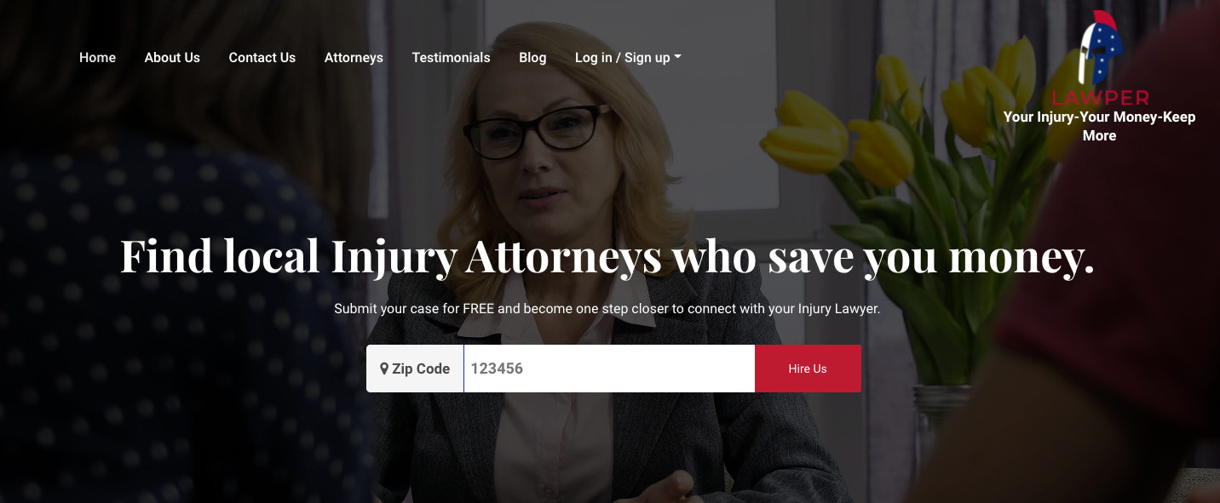This screenshot has width=1220, height=503.
Task: Open the Log in / Sign up dropdown
Action: point(628,58)
